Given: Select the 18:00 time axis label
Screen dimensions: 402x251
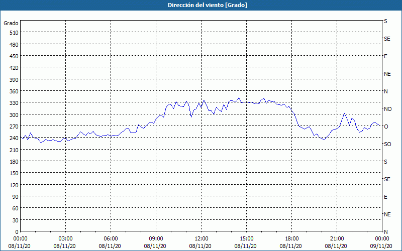Looking at the screenshot, I should (292, 239).
